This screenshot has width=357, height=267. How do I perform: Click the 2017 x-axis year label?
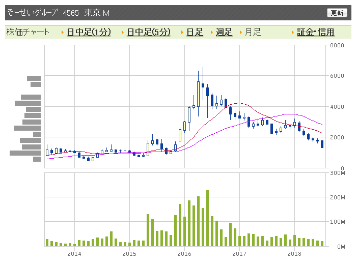tap(239, 254)
